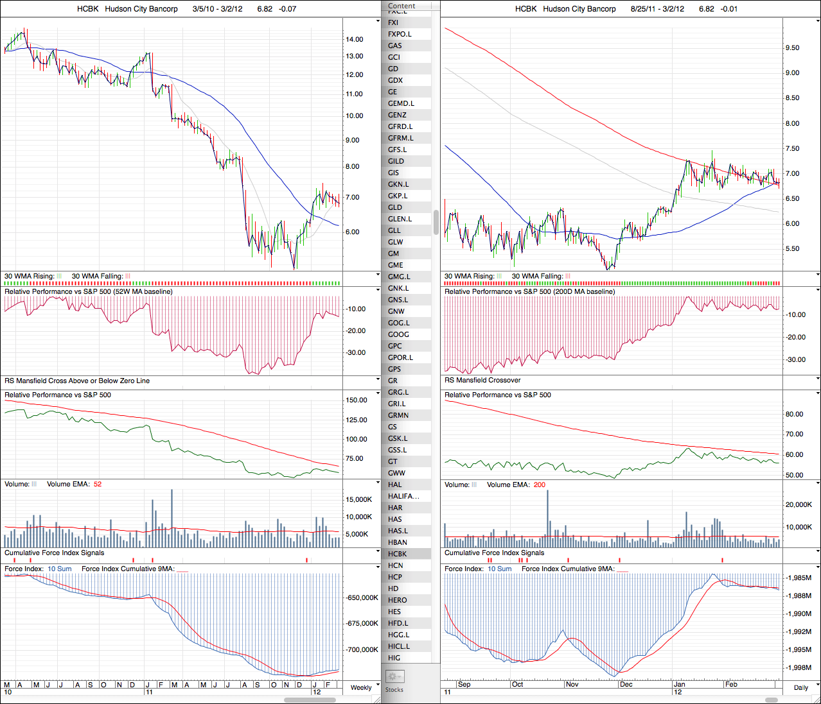Open the Daily period dropdown

pos(800,687)
